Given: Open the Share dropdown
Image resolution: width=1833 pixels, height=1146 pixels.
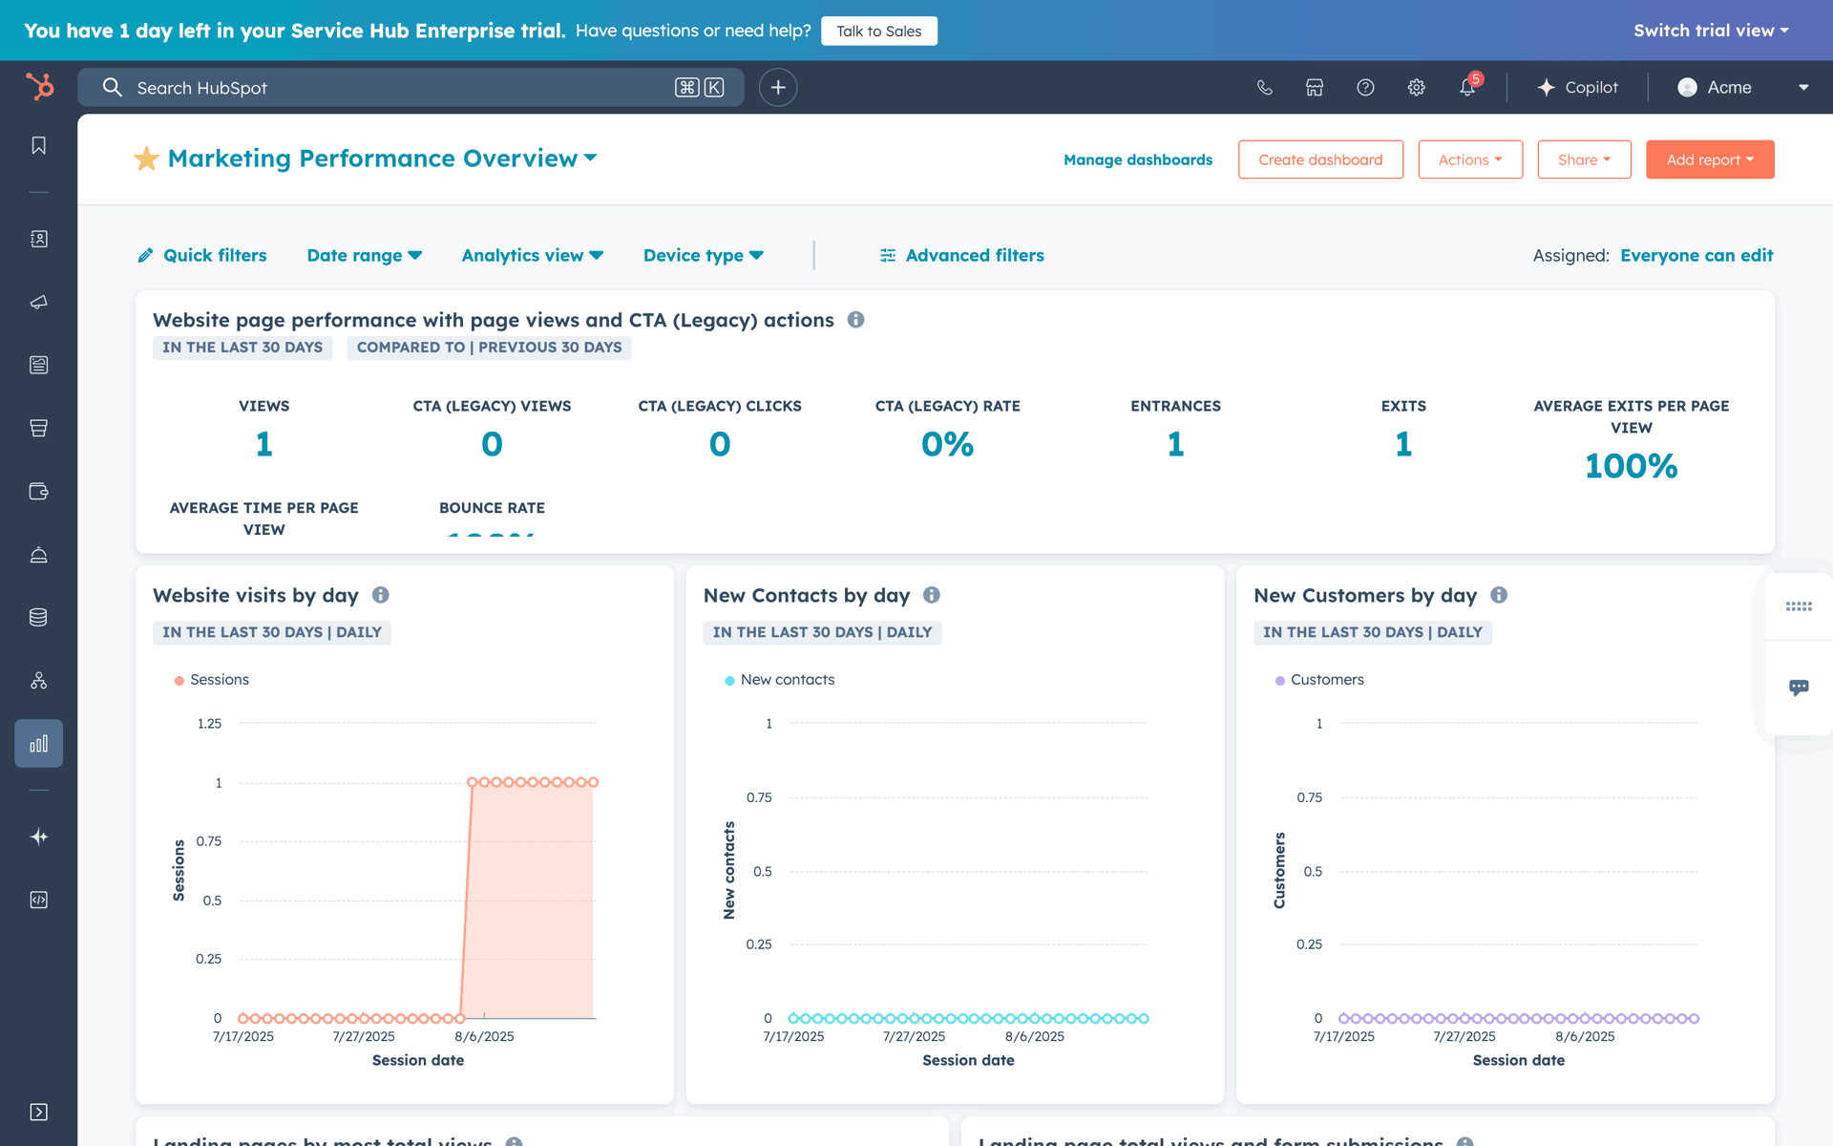Looking at the screenshot, I should pos(1584,159).
